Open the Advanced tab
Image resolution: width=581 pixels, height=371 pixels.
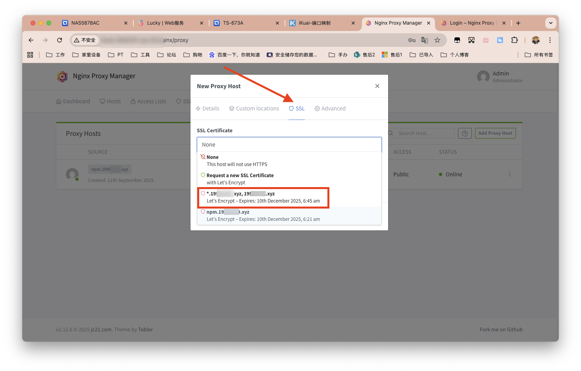pyautogui.click(x=330, y=108)
